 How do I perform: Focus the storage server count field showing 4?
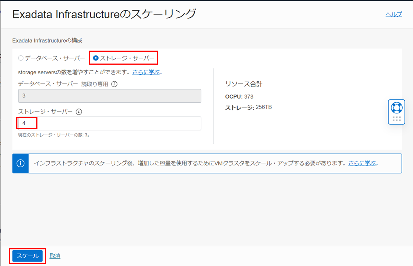[x=109, y=123]
